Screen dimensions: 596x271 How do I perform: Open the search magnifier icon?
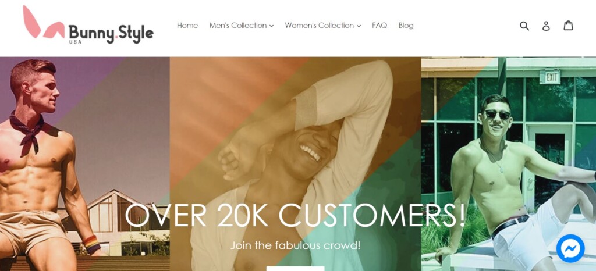pyautogui.click(x=524, y=26)
